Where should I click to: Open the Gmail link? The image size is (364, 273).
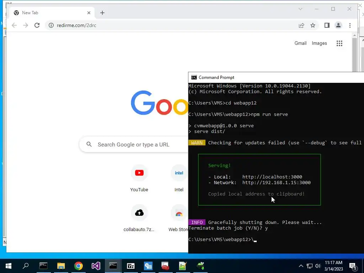(x=300, y=43)
